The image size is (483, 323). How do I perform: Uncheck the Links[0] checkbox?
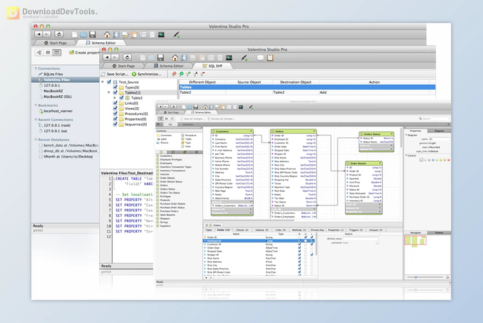[x=115, y=103]
